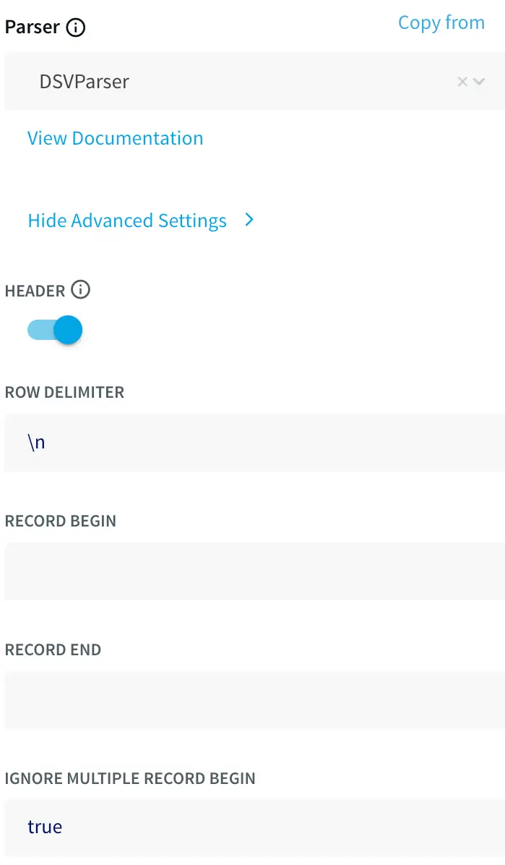The image size is (505, 865).
Task: Open the View Documentation link
Action: pyautogui.click(x=115, y=138)
